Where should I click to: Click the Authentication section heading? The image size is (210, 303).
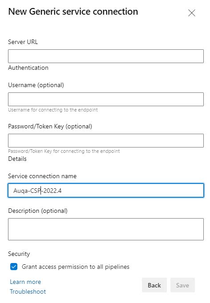pos(28,68)
